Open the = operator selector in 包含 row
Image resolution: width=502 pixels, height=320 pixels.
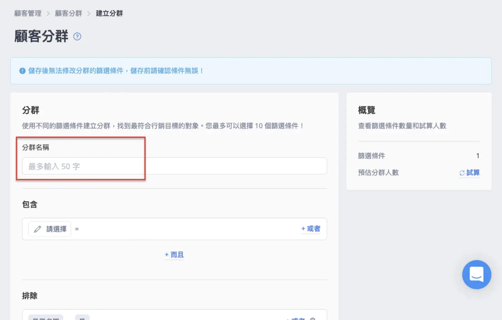pyautogui.click(x=77, y=229)
